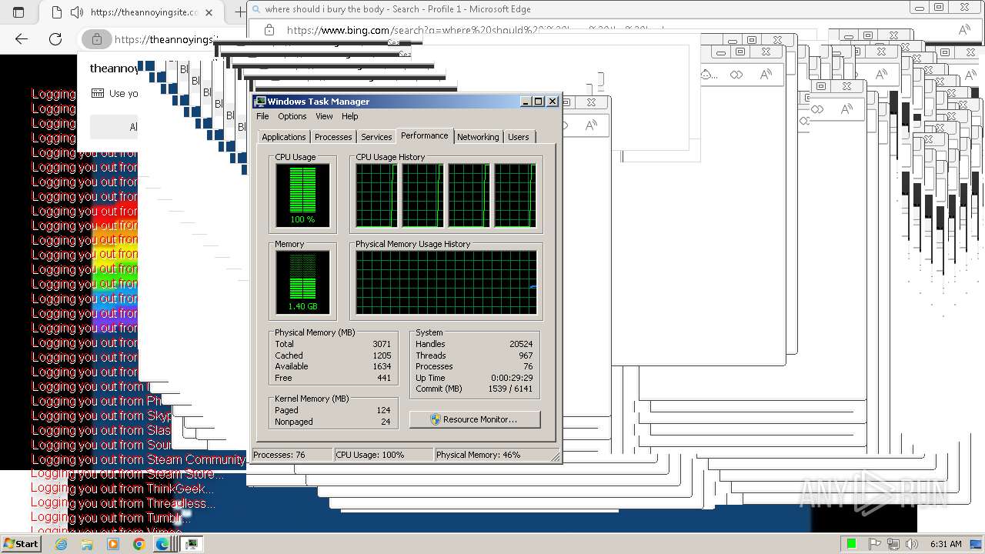Maximize the Bing search Edge window

coord(939,7)
